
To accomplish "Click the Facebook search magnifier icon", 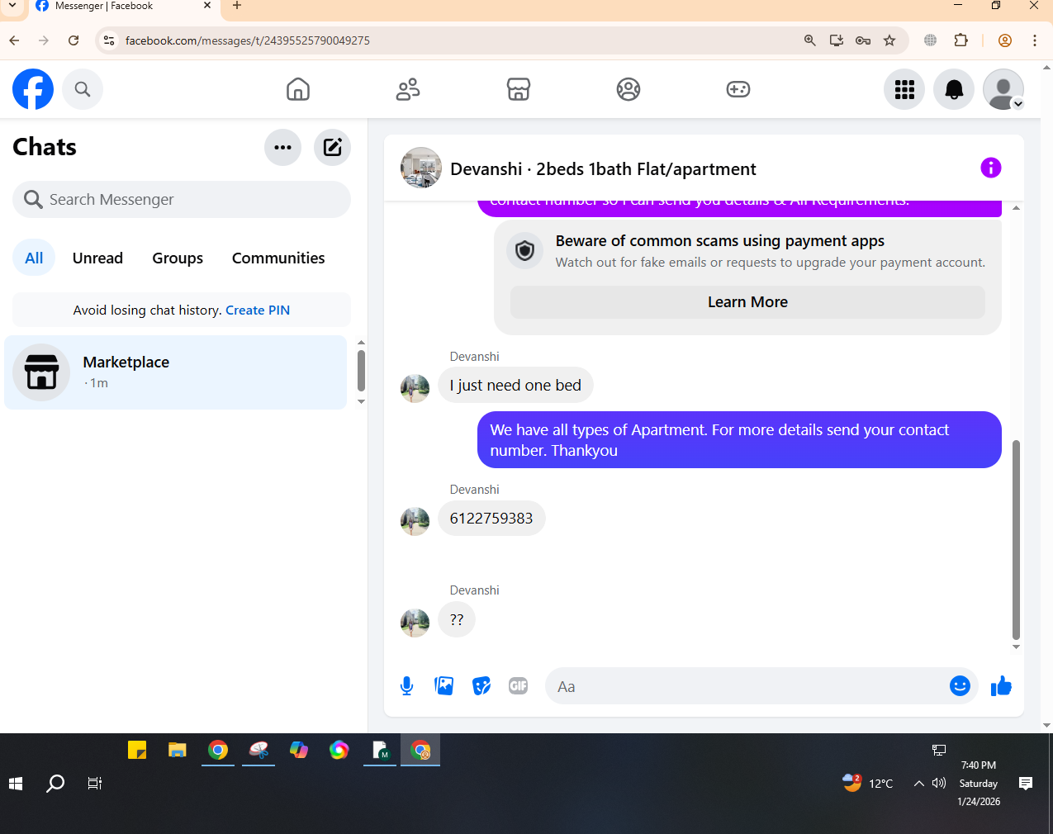I will point(83,89).
